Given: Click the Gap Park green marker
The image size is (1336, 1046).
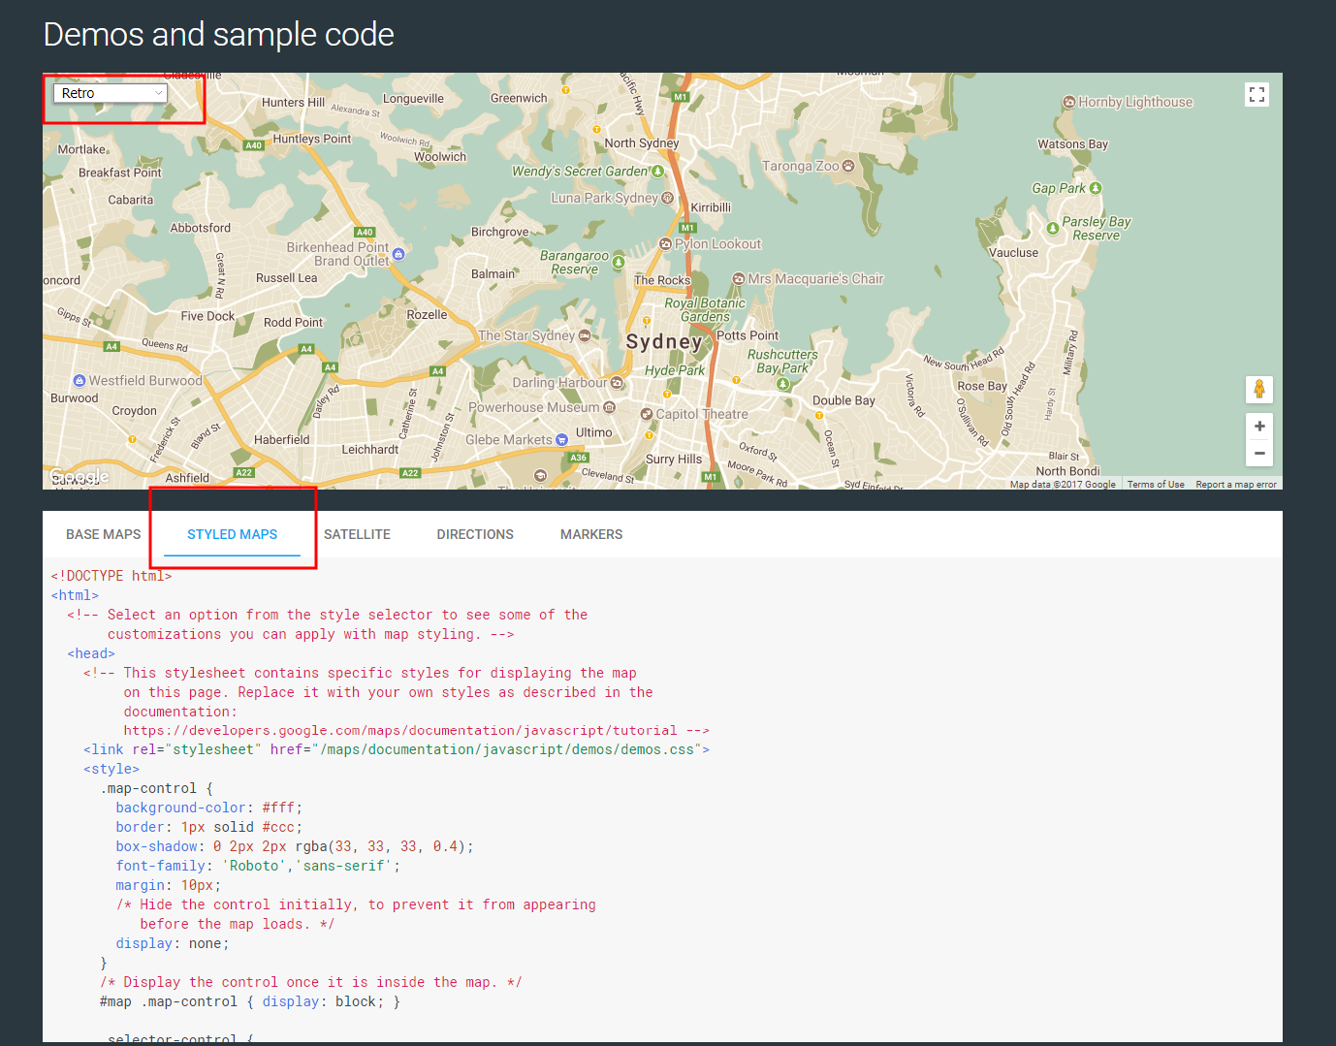Looking at the screenshot, I should tap(1096, 188).
